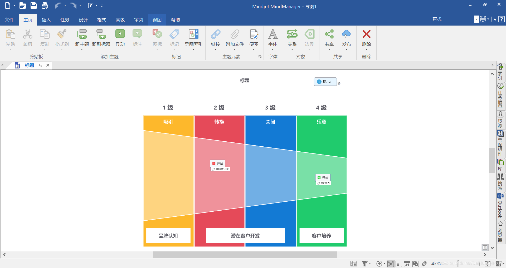The height and width of the screenshot is (268, 506).
Task: Toggle schedule calendar view in status bar
Action: pyautogui.click(x=407, y=264)
